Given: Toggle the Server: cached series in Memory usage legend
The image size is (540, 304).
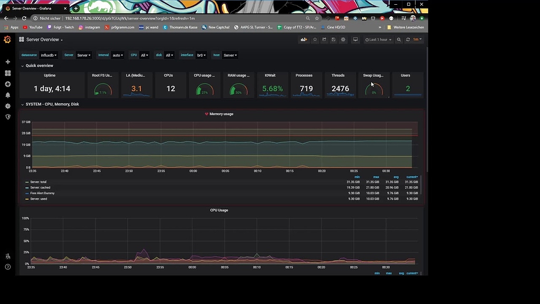Looking at the screenshot, I should [41, 187].
